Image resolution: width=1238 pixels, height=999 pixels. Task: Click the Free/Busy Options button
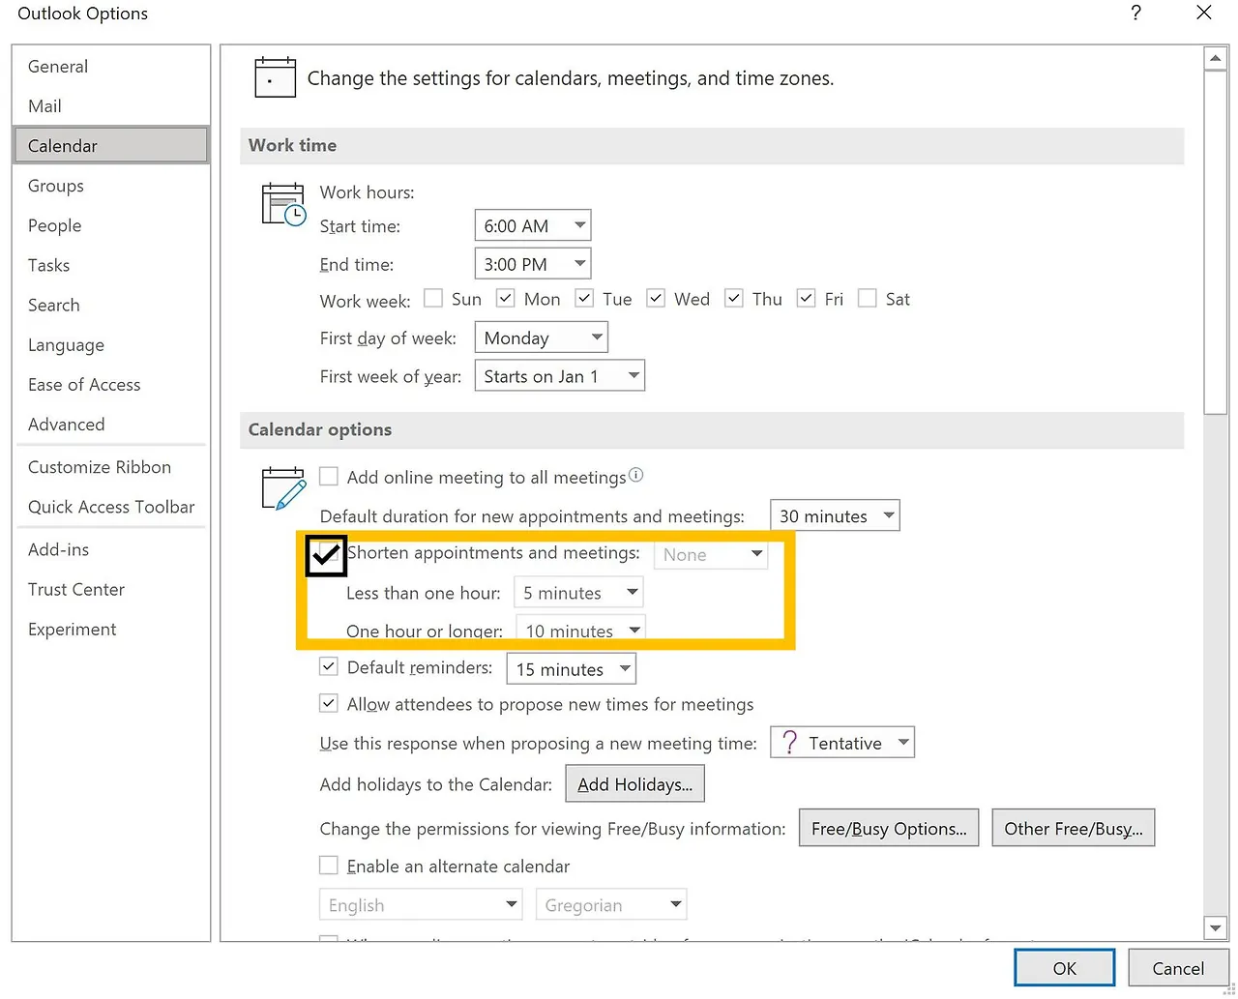[x=889, y=828]
